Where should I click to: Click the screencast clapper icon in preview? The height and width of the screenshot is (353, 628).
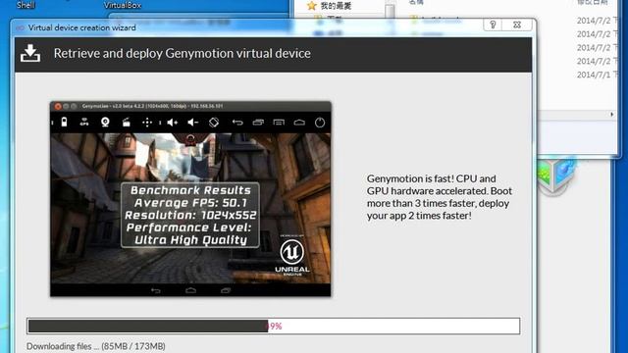[127, 122]
